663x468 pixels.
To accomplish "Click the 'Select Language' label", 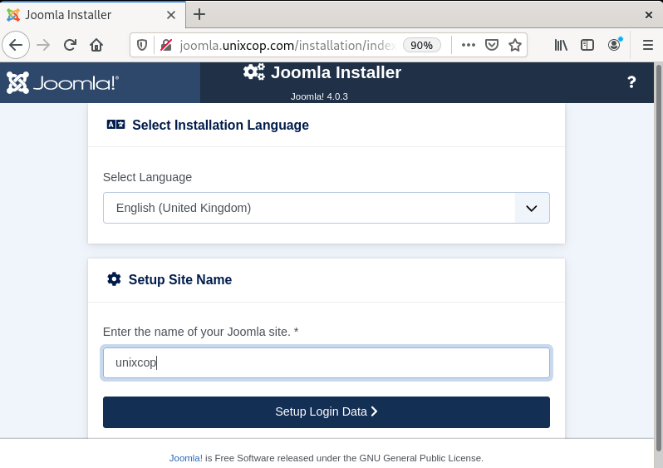I will [x=147, y=177].
